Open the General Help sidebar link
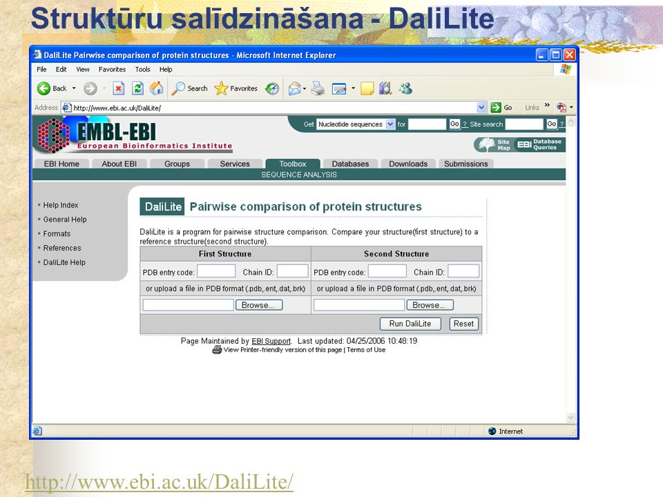This screenshot has width=663, height=497. click(x=65, y=220)
